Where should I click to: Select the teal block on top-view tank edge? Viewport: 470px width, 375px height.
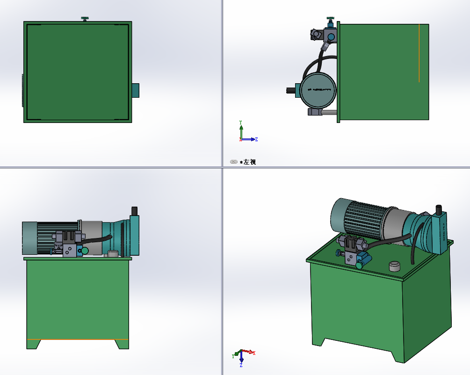pyautogui.click(x=136, y=90)
